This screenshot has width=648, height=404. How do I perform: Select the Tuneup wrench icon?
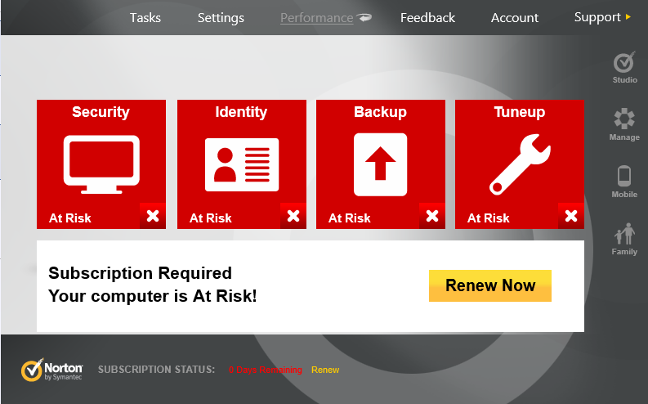520,164
